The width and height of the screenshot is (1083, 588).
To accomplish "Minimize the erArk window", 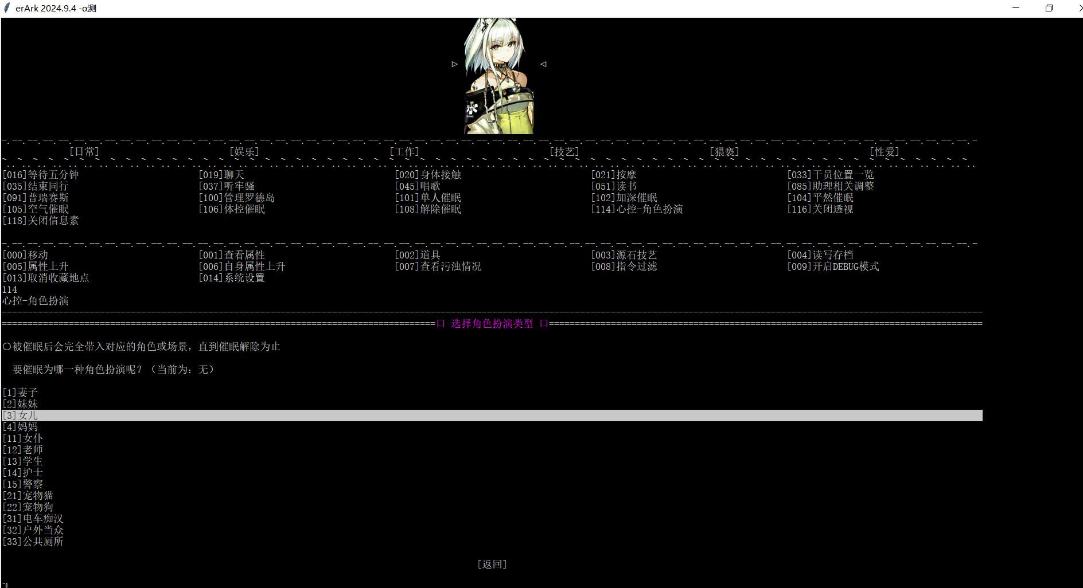I will 1016,8.
